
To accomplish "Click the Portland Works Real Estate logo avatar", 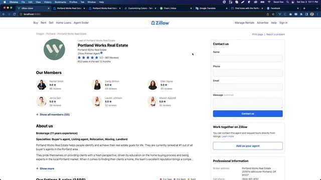I will pos(54,49).
